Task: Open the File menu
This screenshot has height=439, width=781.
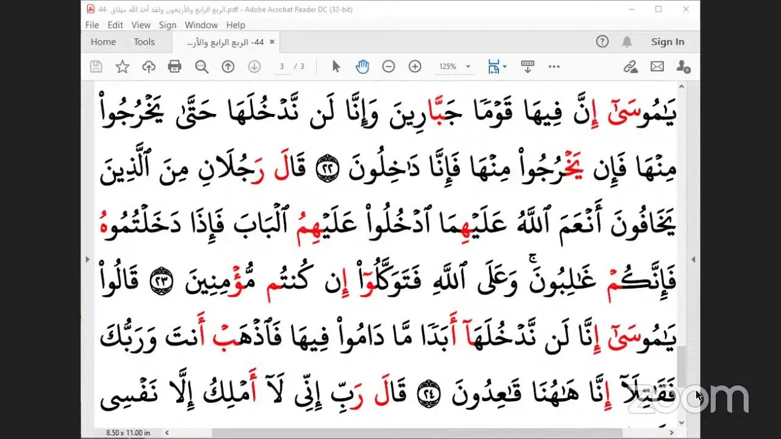Action: pos(92,25)
